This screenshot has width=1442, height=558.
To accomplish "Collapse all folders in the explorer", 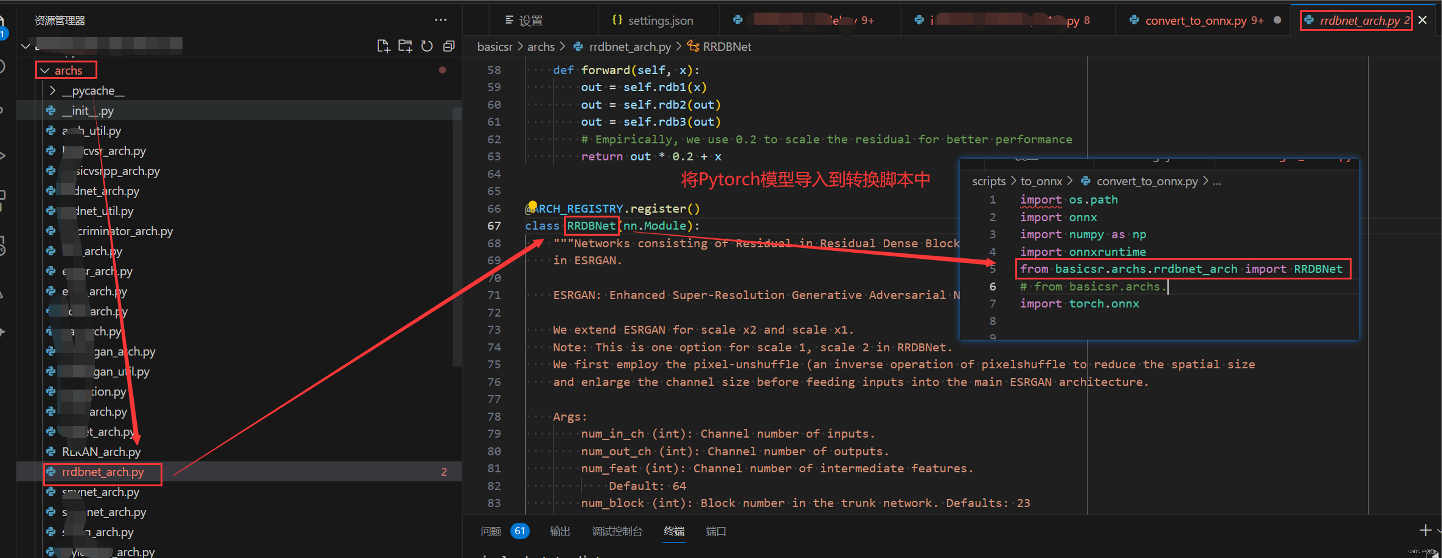I will point(448,47).
